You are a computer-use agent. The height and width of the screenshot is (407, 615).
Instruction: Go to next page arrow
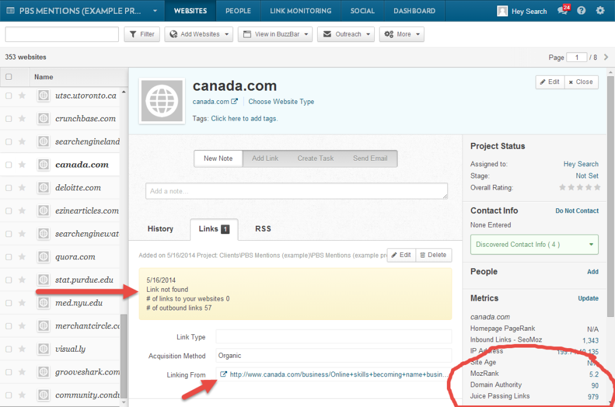coord(606,57)
